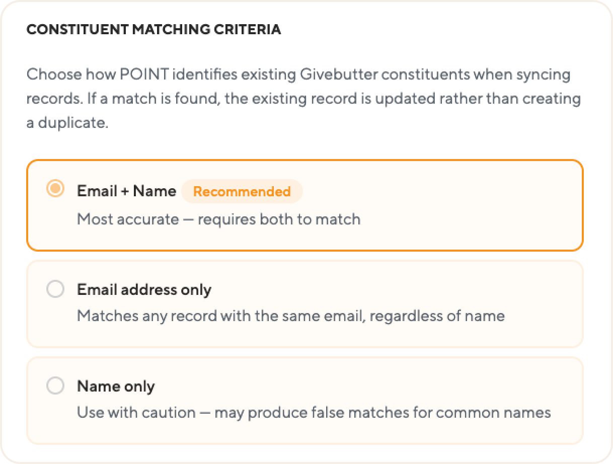Click 'a duplicate.' at the paragraph end
Viewport: 613px width, 464px height.
(x=67, y=123)
